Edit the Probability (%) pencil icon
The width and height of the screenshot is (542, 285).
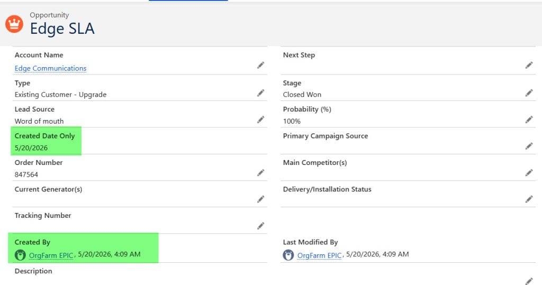(529, 119)
